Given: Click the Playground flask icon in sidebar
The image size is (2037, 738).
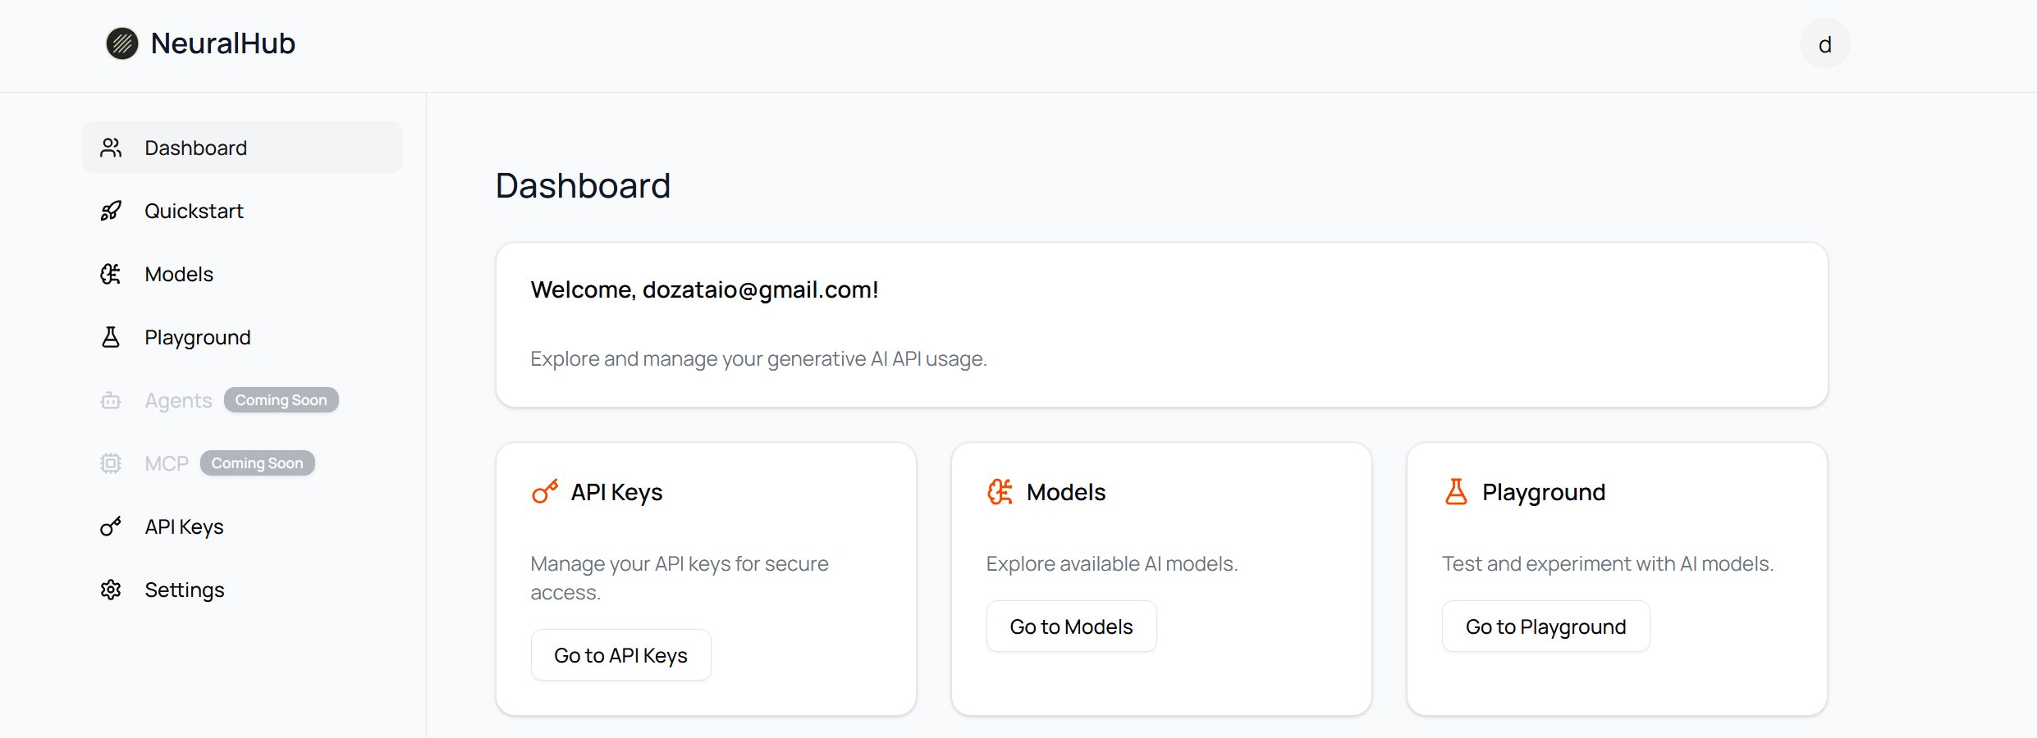Looking at the screenshot, I should pos(111,337).
